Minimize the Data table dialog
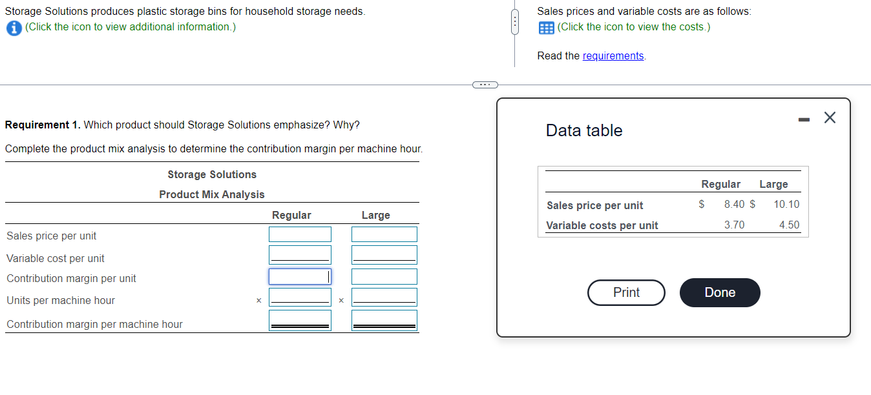 pos(803,118)
